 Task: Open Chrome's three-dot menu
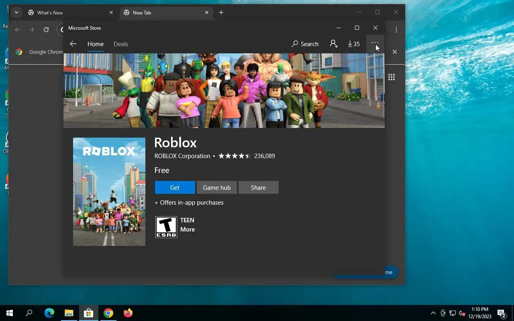(396, 30)
